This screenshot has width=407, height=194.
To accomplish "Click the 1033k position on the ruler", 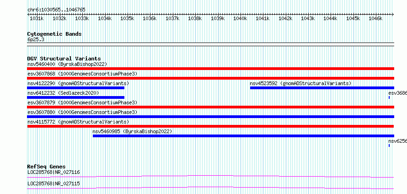I will click(82, 18).
